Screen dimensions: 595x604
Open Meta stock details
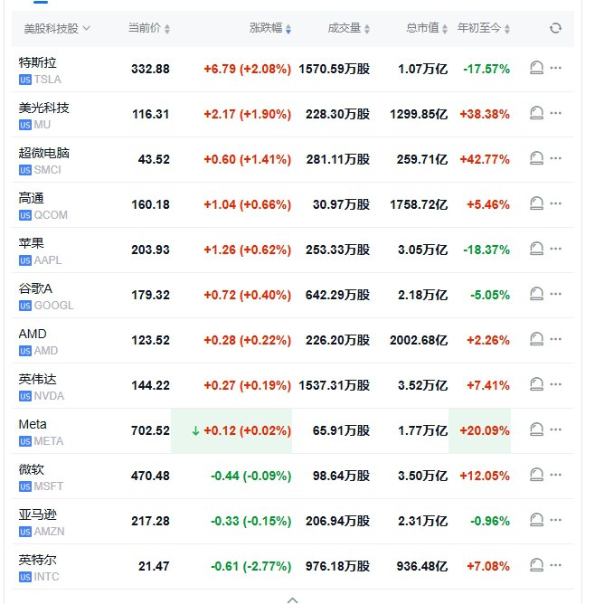[41, 432]
